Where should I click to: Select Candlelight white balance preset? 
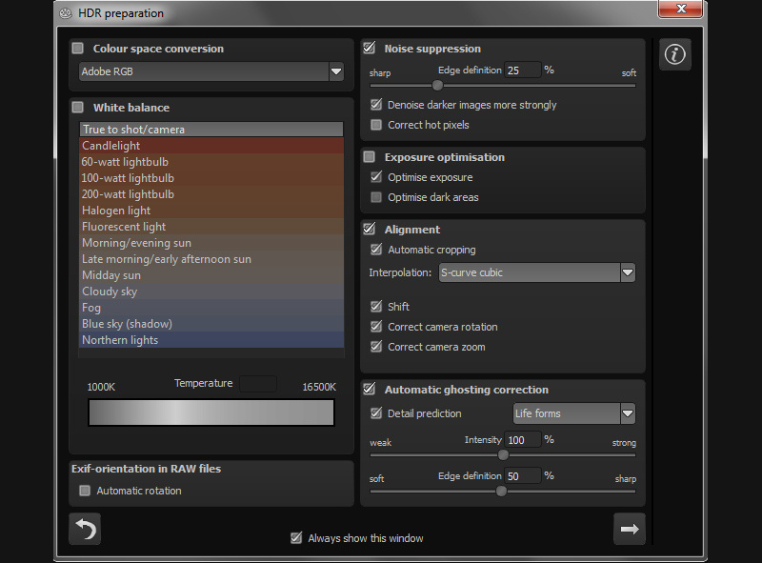[211, 146]
